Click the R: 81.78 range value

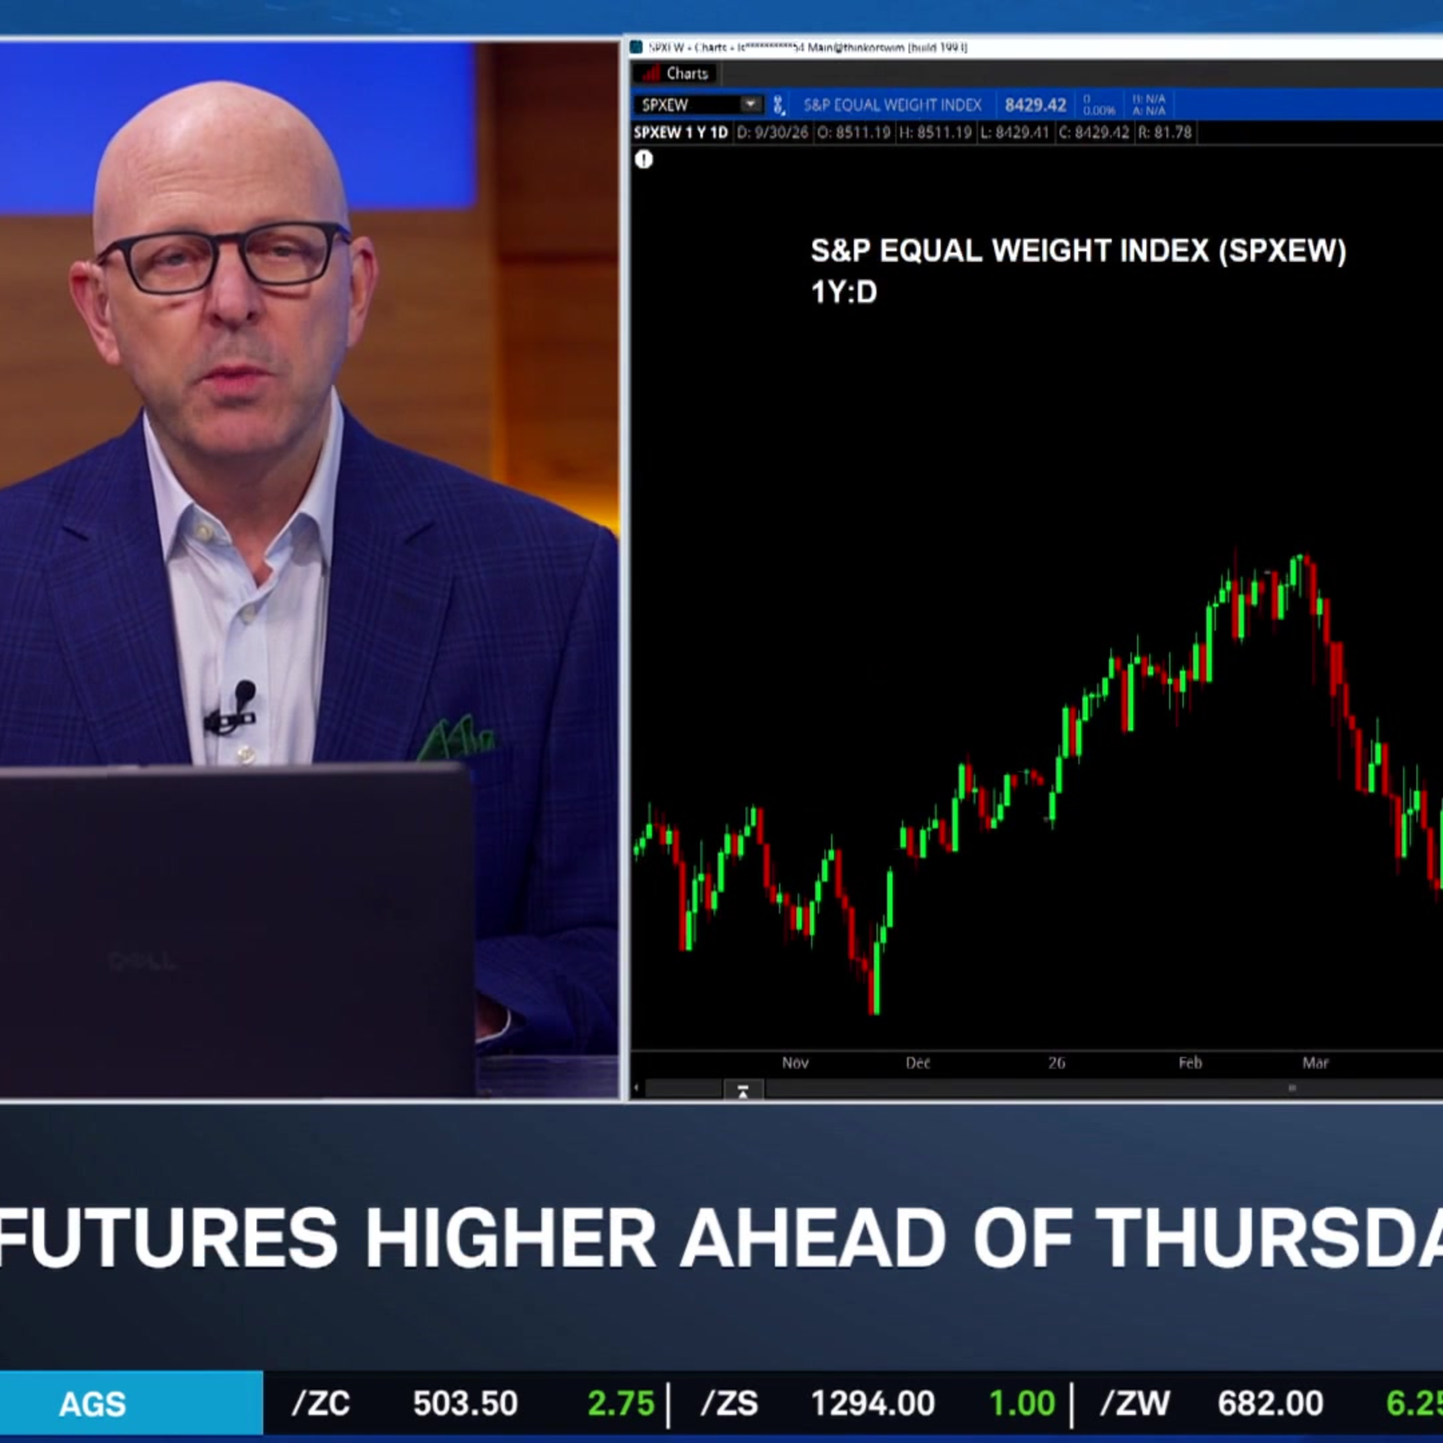coord(1165,133)
